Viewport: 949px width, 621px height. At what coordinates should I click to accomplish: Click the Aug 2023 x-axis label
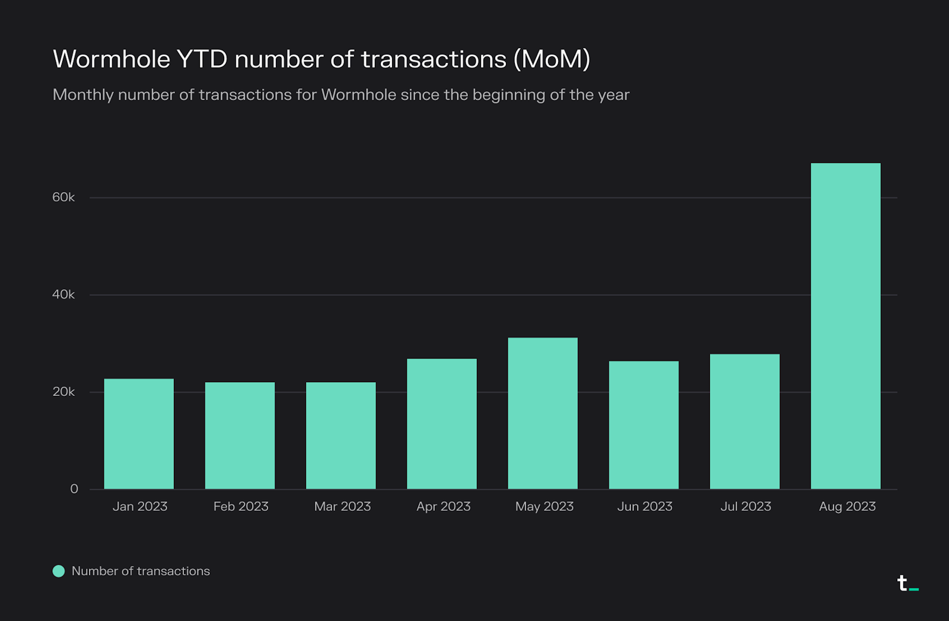click(847, 507)
